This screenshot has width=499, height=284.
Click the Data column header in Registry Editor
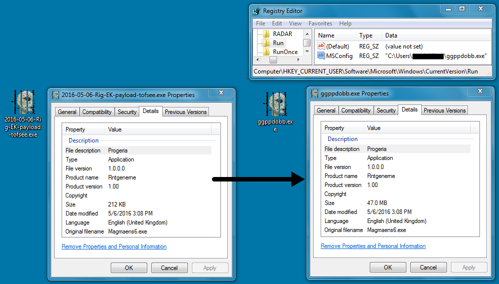pyautogui.click(x=391, y=35)
